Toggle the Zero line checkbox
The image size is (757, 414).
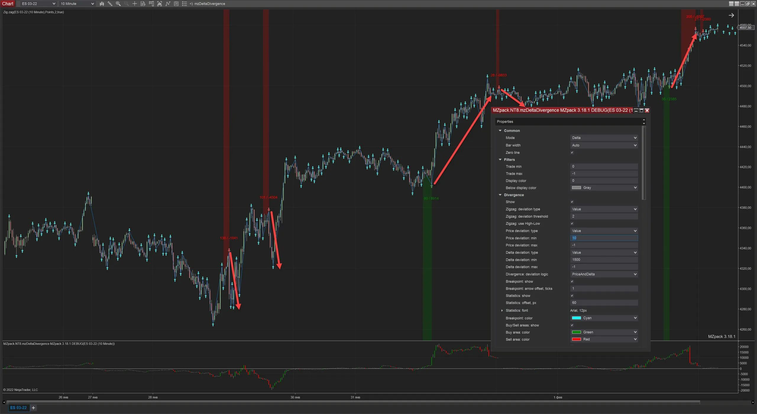click(x=572, y=153)
